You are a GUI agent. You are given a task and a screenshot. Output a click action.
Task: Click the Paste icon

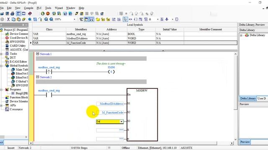pyautogui.click(x=18, y=20)
